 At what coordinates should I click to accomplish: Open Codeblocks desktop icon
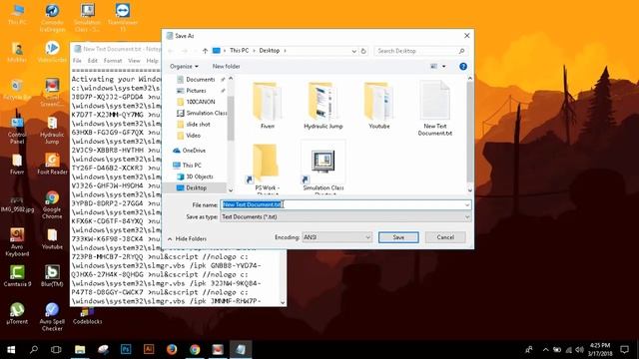click(87, 316)
